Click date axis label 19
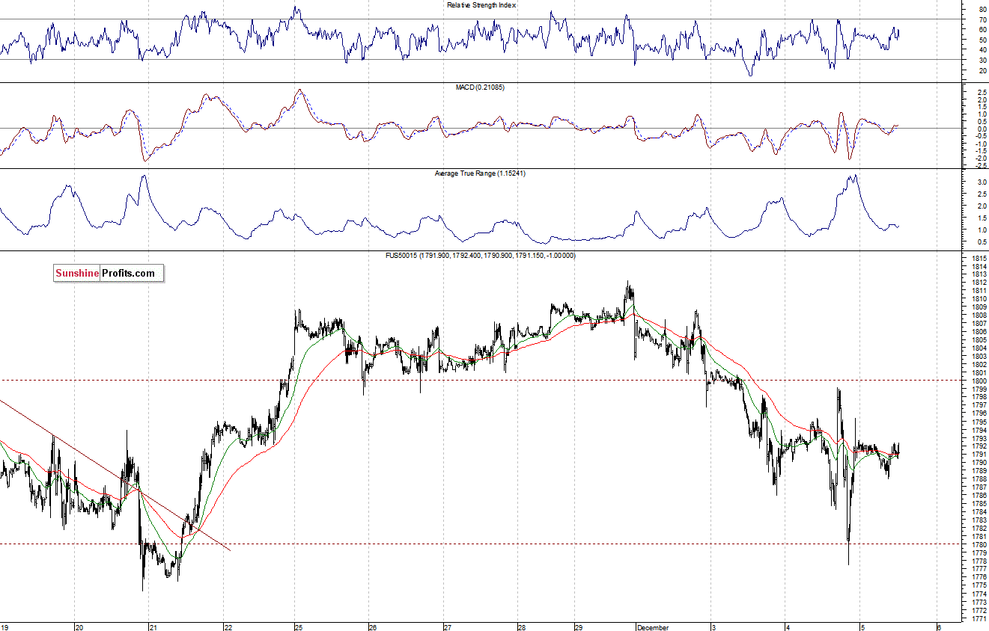Image resolution: width=989 pixels, height=631 pixels. (x=5, y=628)
